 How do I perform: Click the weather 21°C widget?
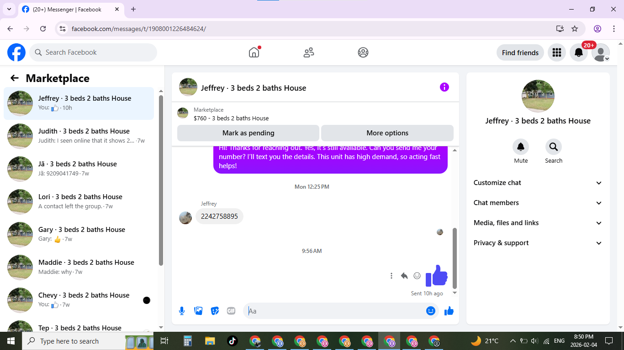click(485, 341)
